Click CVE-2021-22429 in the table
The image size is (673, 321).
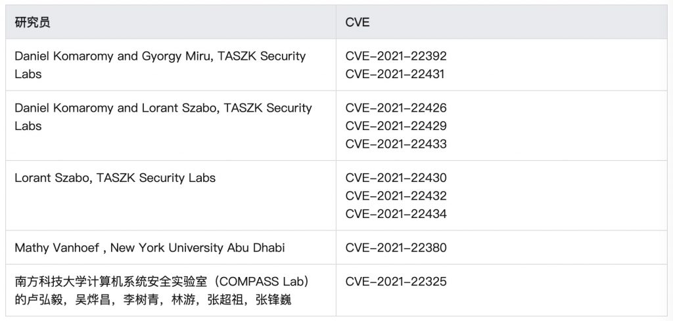coord(396,126)
